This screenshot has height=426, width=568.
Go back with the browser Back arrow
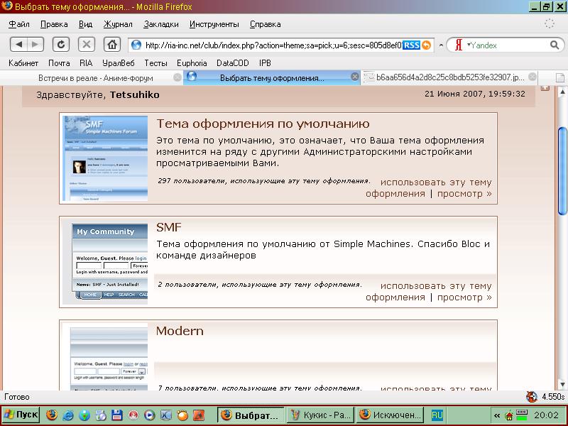[18, 45]
